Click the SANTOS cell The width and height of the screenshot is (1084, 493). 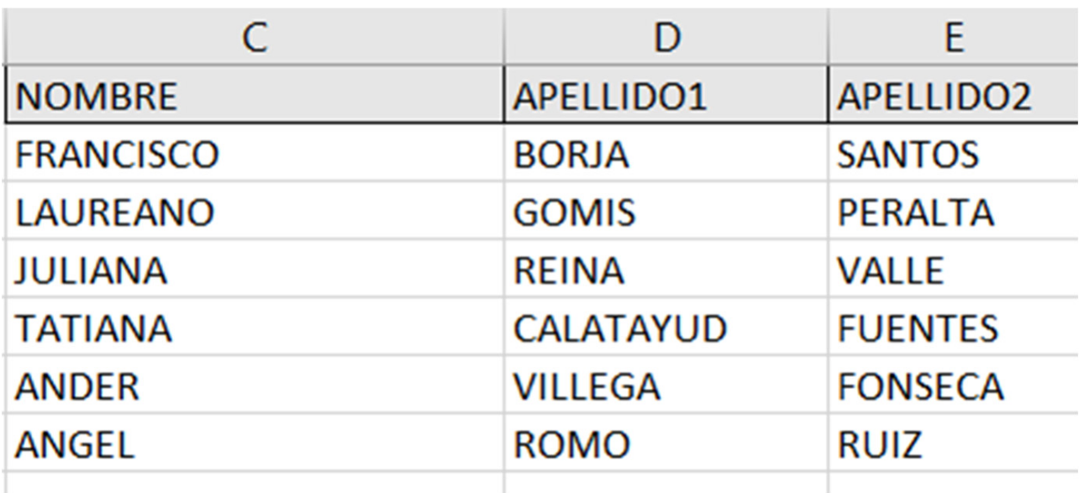pyautogui.click(x=954, y=155)
